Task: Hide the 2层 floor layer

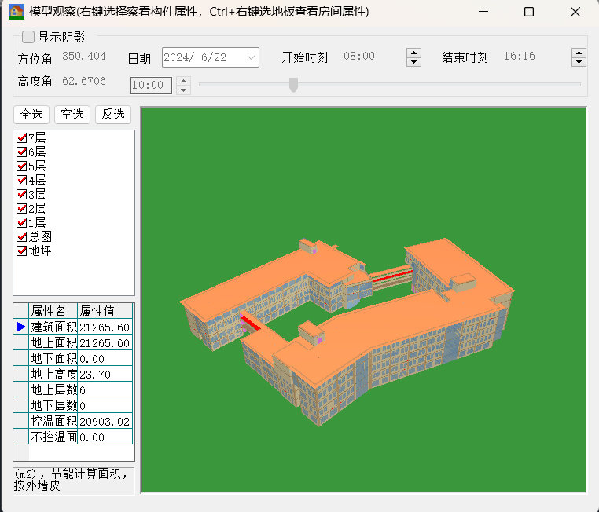Action: click(x=22, y=208)
